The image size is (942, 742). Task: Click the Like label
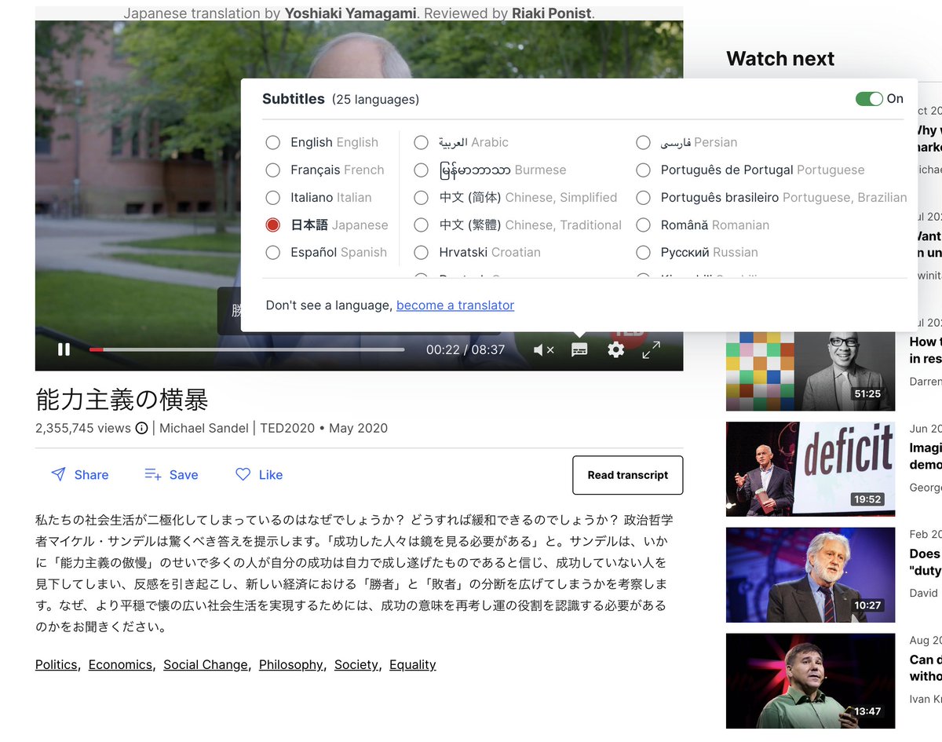point(271,475)
